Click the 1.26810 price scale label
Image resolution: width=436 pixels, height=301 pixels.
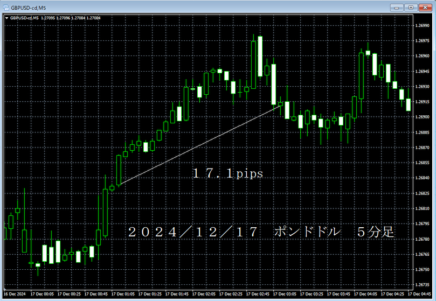coord(422,208)
